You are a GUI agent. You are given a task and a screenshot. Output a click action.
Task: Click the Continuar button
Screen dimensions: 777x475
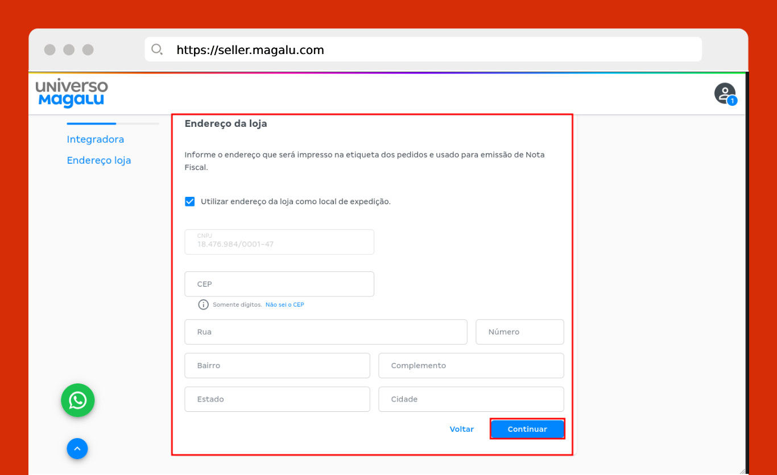click(527, 429)
